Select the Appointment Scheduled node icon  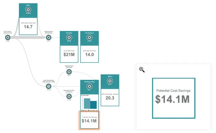click(48, 37)
